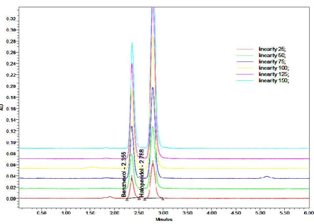Click the 0.00 y-axis tick label

click(10, 198)
